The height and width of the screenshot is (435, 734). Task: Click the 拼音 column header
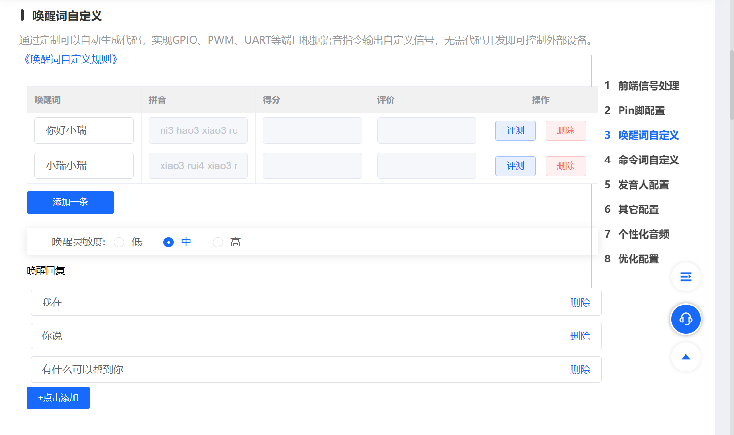pyautogui.click(x=157, y=100)
